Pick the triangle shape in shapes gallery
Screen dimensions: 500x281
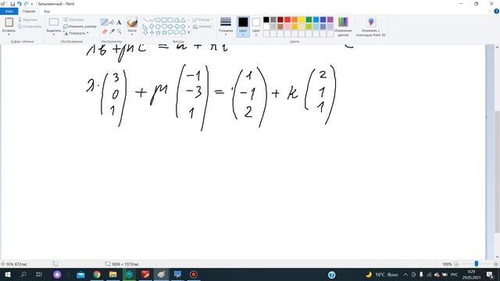pos(183,20)
